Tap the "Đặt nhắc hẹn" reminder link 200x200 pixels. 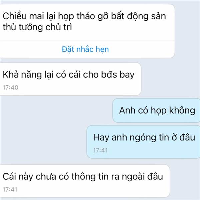tap(85, 49)
